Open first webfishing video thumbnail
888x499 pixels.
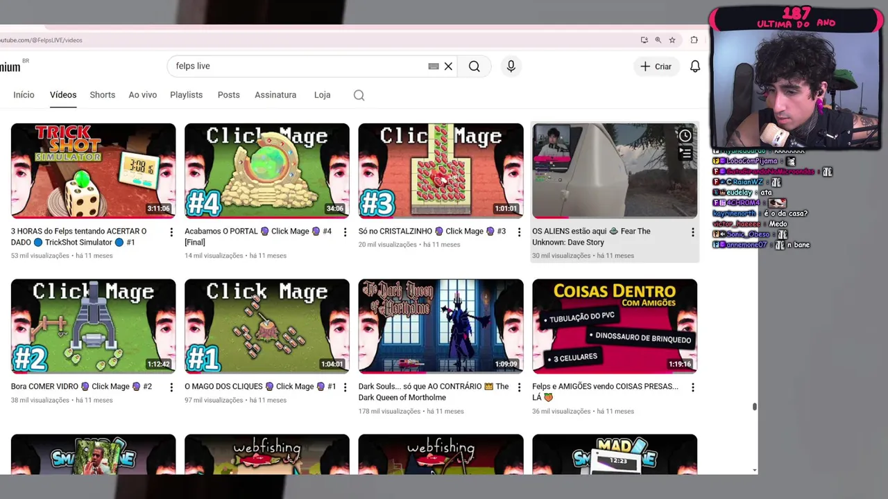267,455
